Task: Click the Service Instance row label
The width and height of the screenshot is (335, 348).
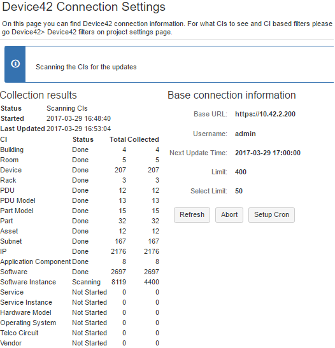Action: (26, 302)
